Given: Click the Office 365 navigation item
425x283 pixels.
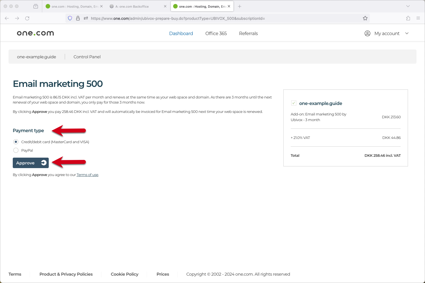Looking at the screenshot, I should point(216,33).
